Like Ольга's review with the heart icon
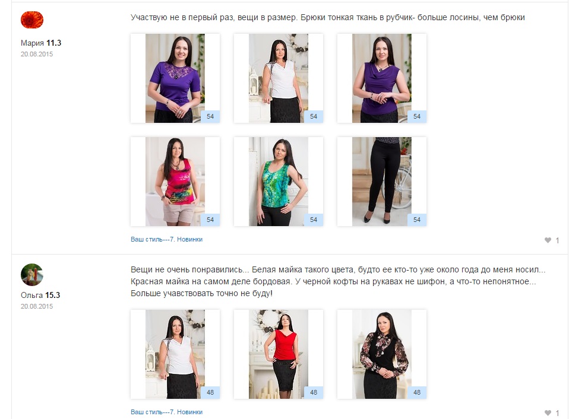 click(x=548, y=412)
